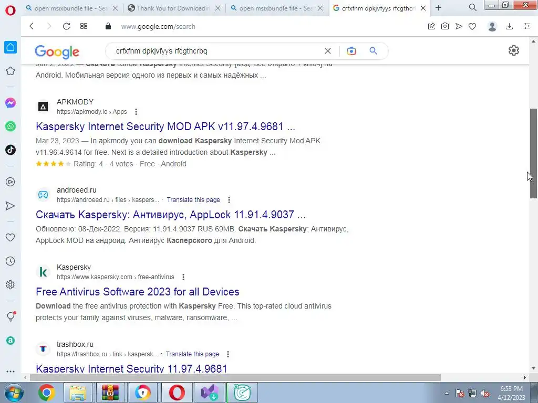This screenshot has height=403, width=538.
Task: Open Google Chrome from the taskbar
Action: point(46,393)
